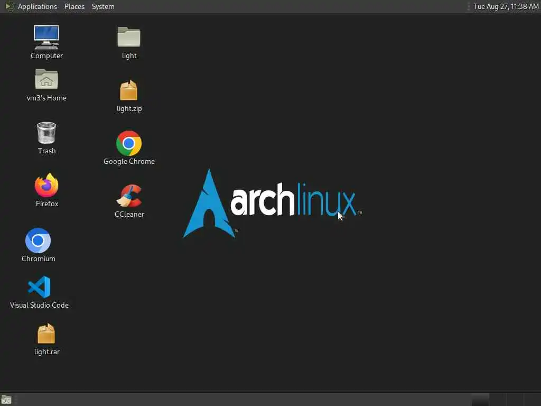541x406 pixels.
Task: Click the "Trash" label text
Action: click(46, 151)
